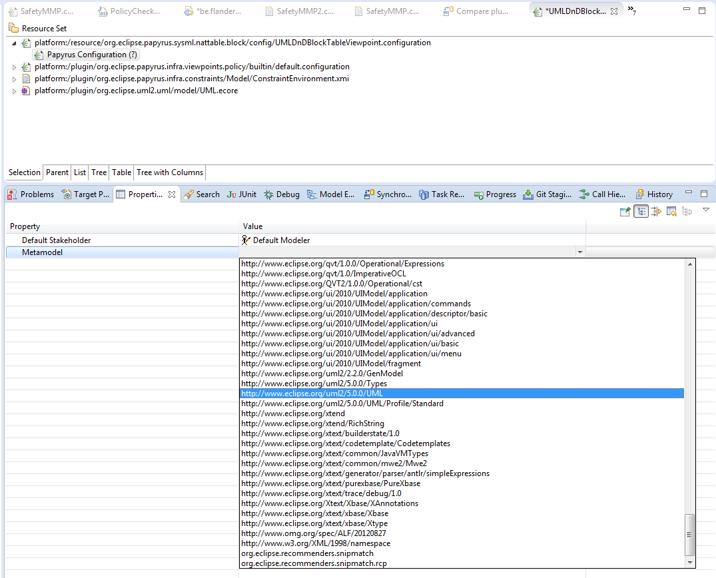Choose http://www.eclipse.org/xtend entry
This screenshot has width=716, height=578.
click(x=462, y=414)
